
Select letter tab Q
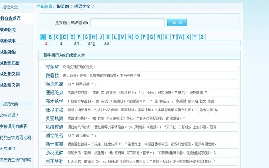pyautogui.click(x=151, y=37)
